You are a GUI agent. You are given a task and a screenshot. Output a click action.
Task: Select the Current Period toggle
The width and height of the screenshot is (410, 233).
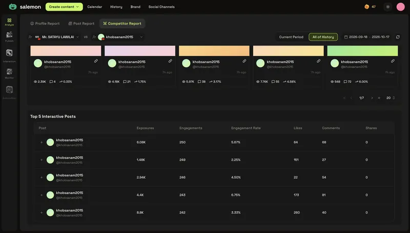(291, 37)
